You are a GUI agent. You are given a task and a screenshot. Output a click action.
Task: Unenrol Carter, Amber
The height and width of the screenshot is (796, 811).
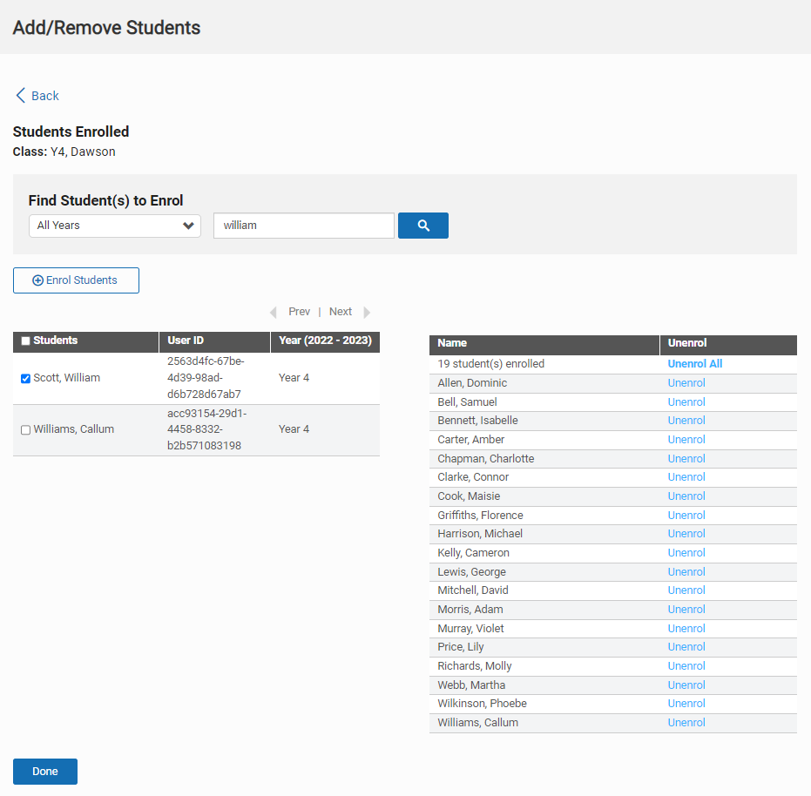pos(686,439)
